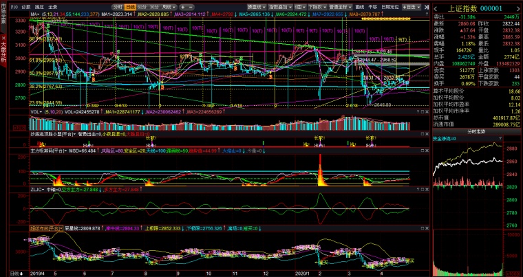
Task: Go to next stock with right arrow
Action: (517, 9)
